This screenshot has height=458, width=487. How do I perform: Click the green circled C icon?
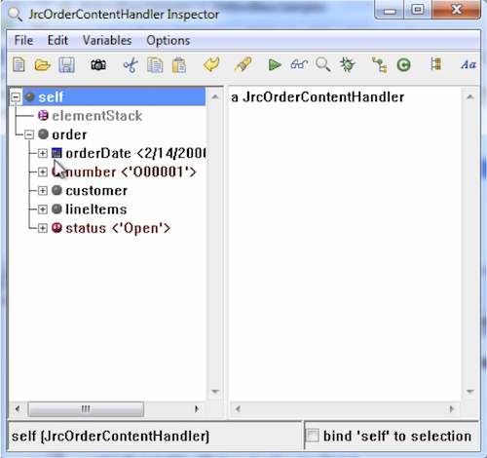(403, 65)
